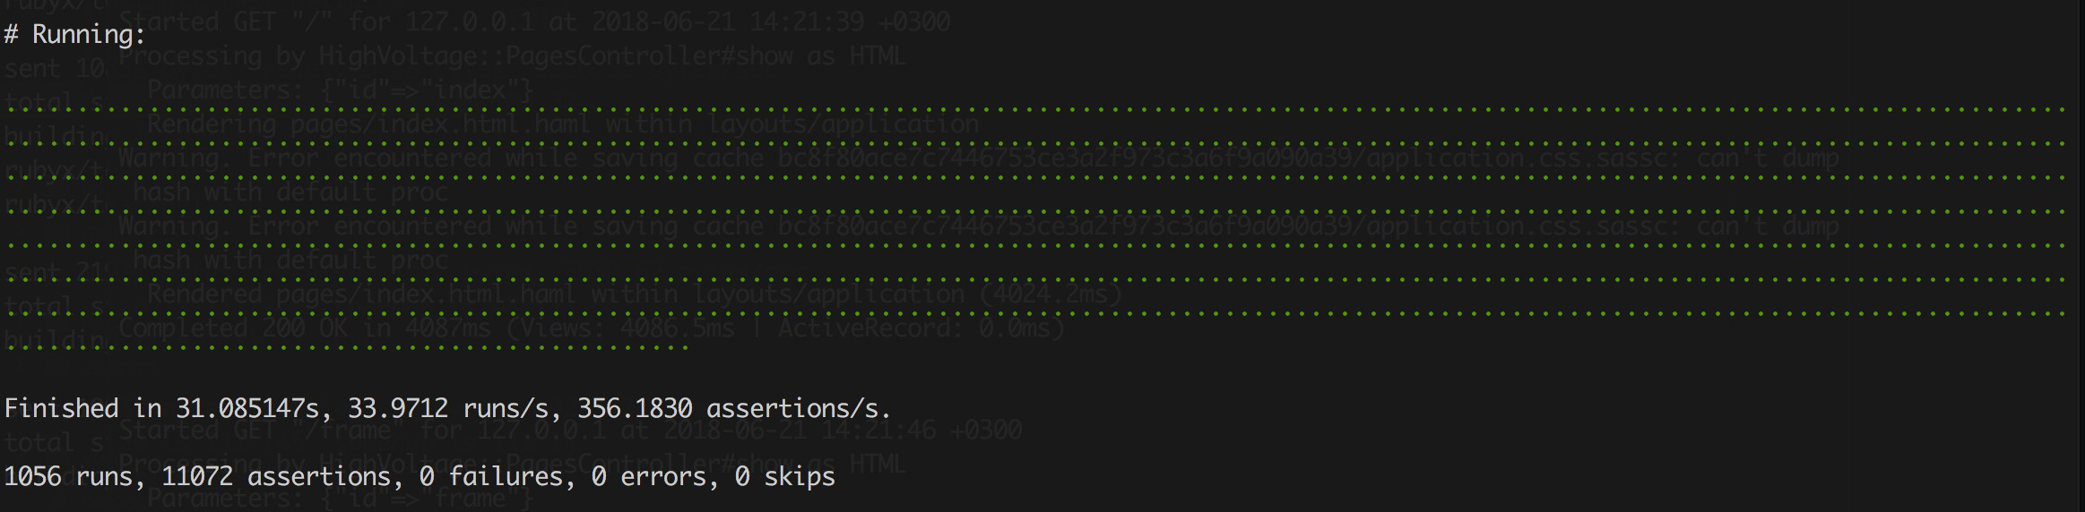Click the '356.1830 assertions/s.' text
The image size is (2085, 512).
pyautogui.click(x=733, y=409)
